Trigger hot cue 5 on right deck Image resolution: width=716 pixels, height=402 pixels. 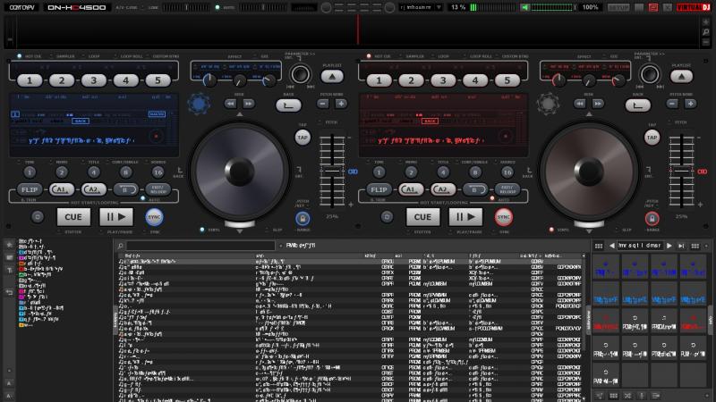coord(507,80)
